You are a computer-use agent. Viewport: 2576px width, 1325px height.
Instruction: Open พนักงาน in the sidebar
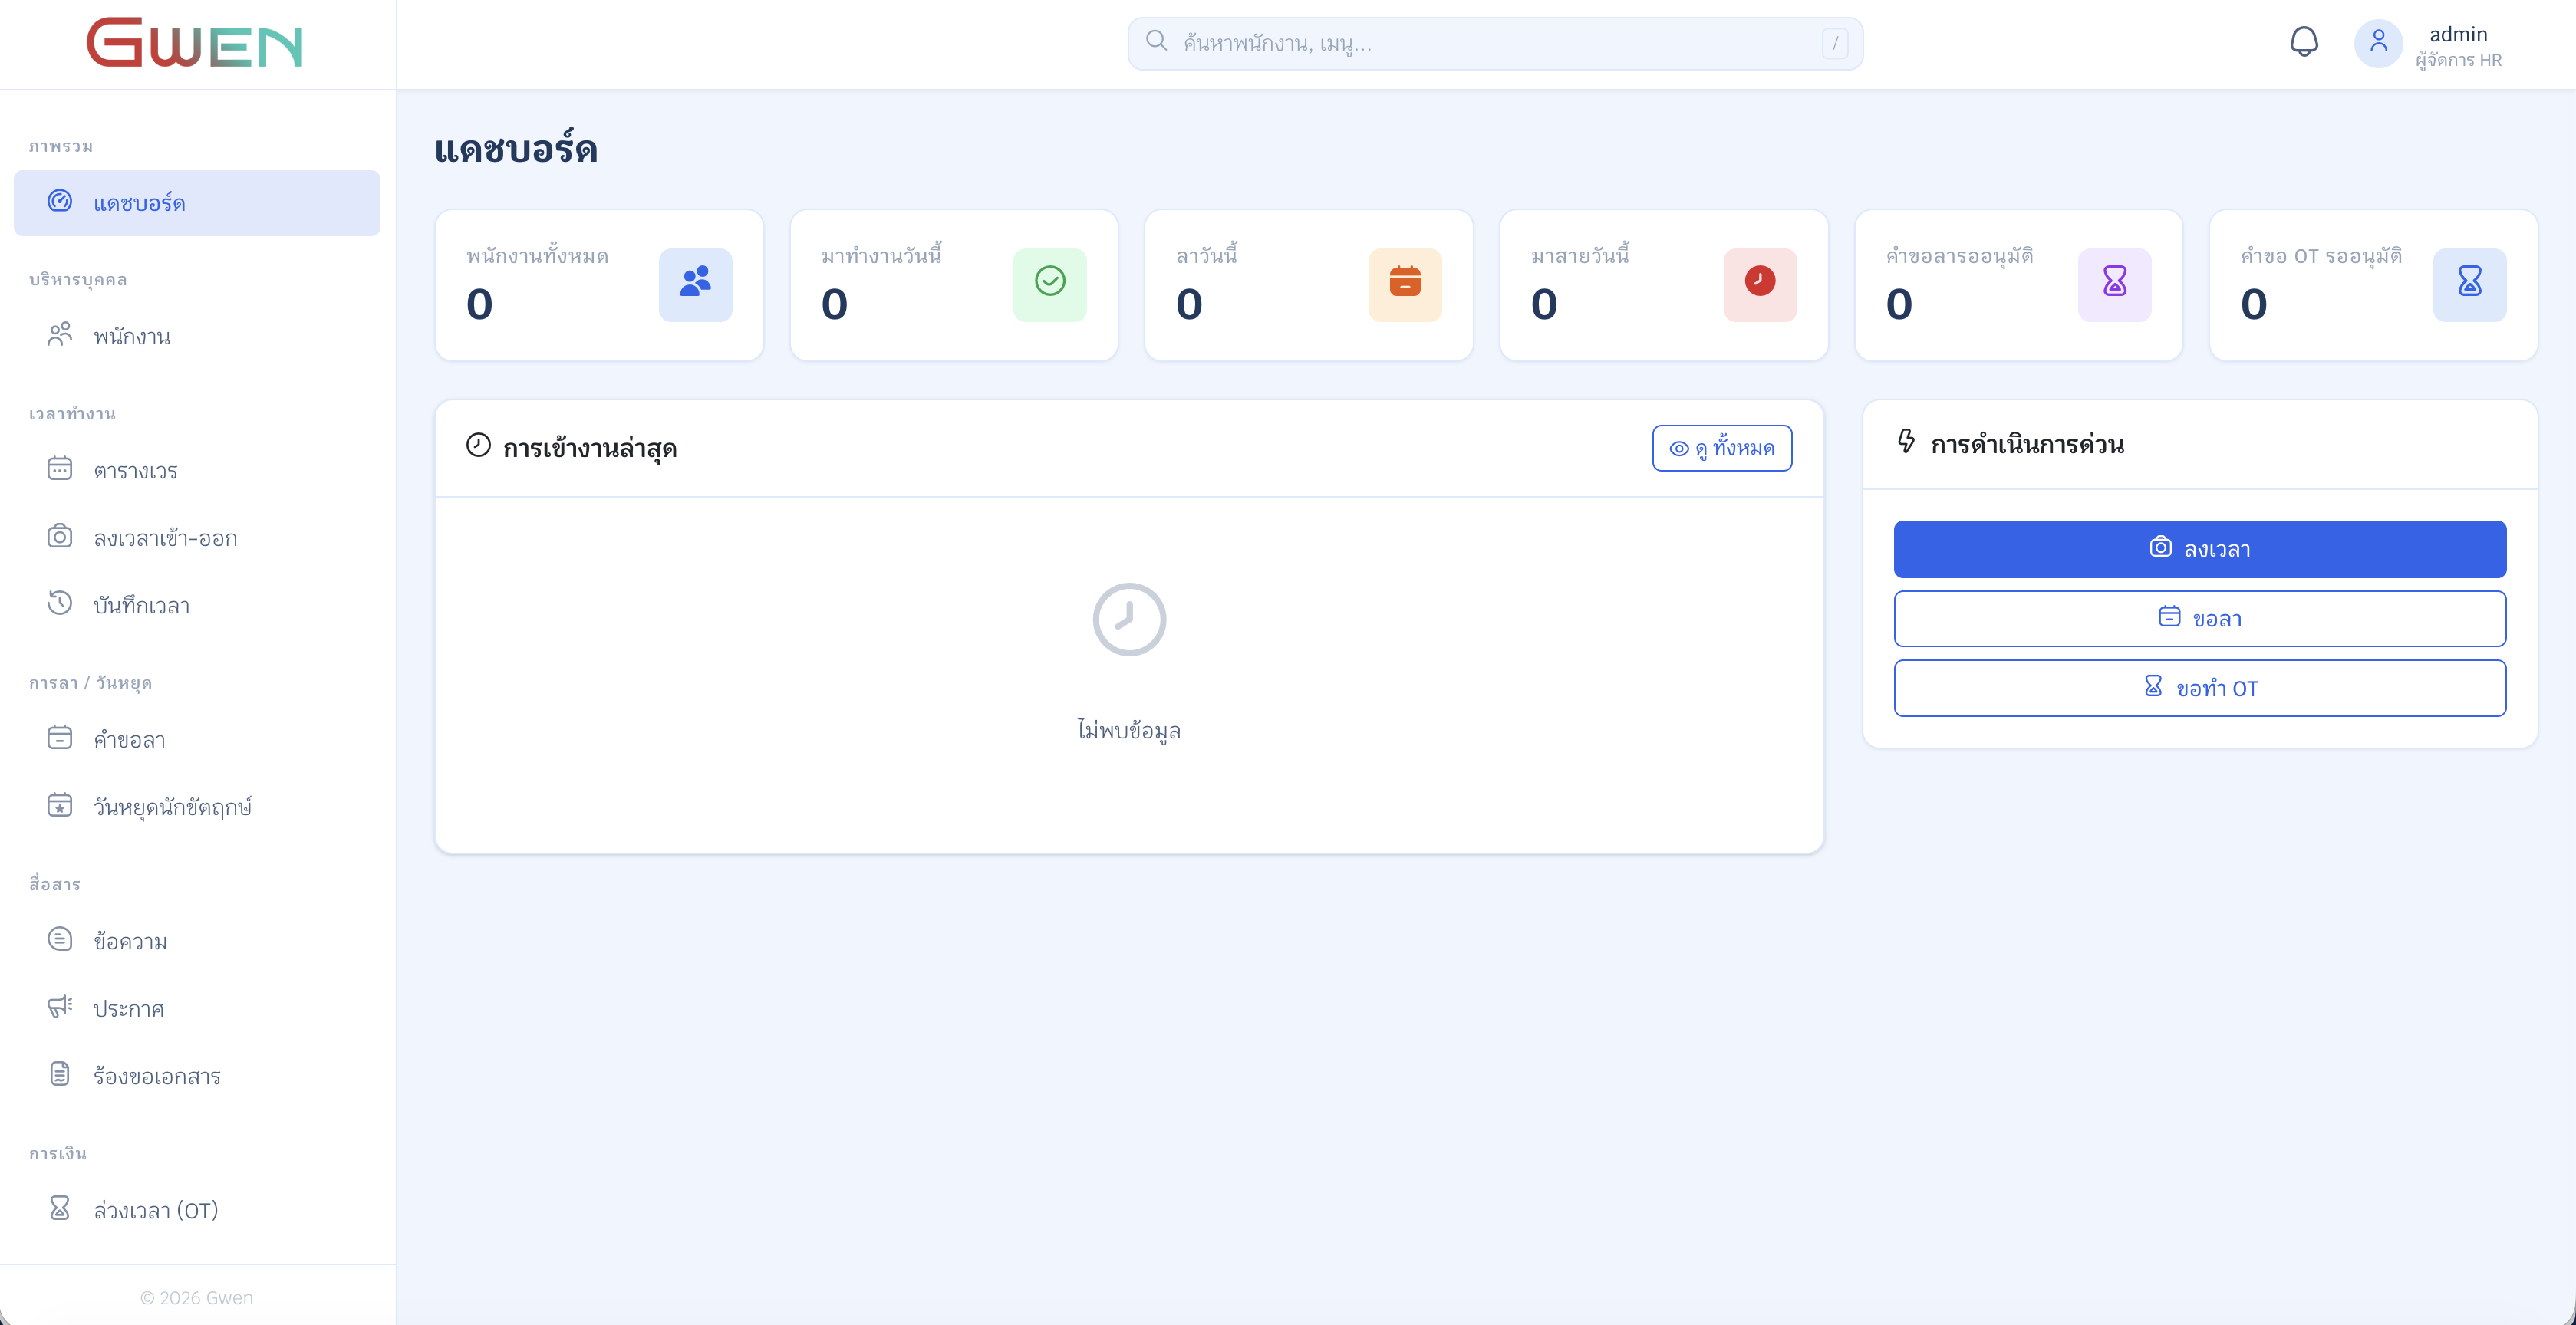(132, 337)
